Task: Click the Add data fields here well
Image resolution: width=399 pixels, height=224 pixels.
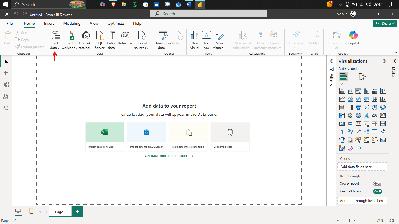Action: pos(362,167)
